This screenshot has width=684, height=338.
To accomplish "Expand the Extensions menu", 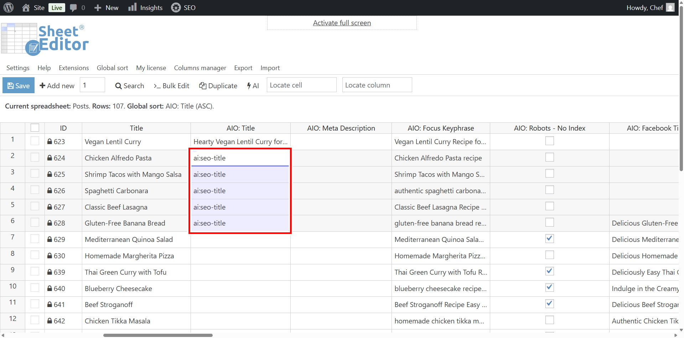I will click(74, 68).
